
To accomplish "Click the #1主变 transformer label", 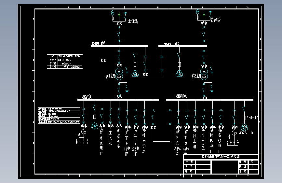I will tap(111, 76).
